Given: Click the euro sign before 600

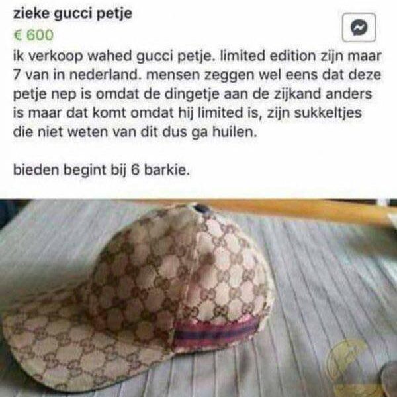Looking at the screenshot, I should pos(17,35).
